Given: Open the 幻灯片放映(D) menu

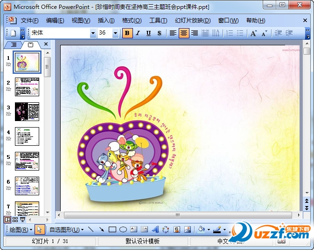Looking at the screenshot, I should 193,21.
